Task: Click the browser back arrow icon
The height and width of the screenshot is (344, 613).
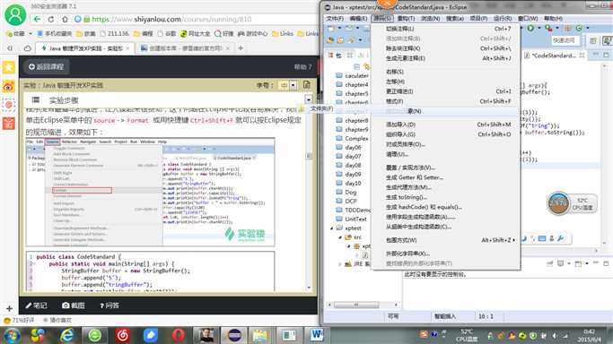Action: point(37,19)
